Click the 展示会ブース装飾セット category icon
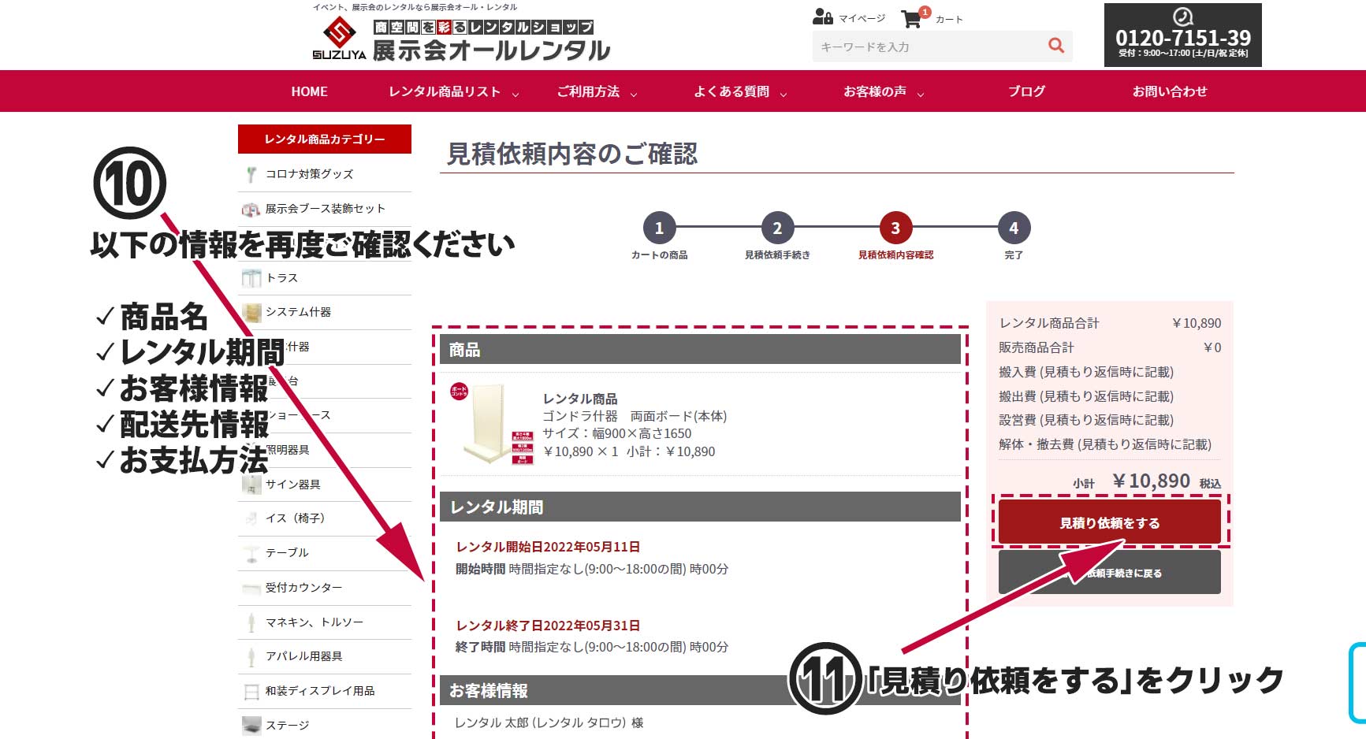 [x=251, y=209]
